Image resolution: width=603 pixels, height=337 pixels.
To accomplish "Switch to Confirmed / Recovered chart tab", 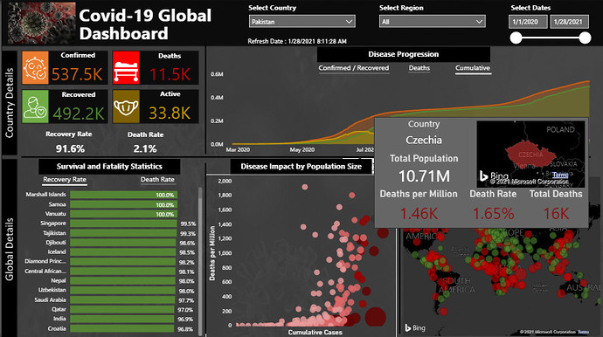I will (x=353, y=68).
